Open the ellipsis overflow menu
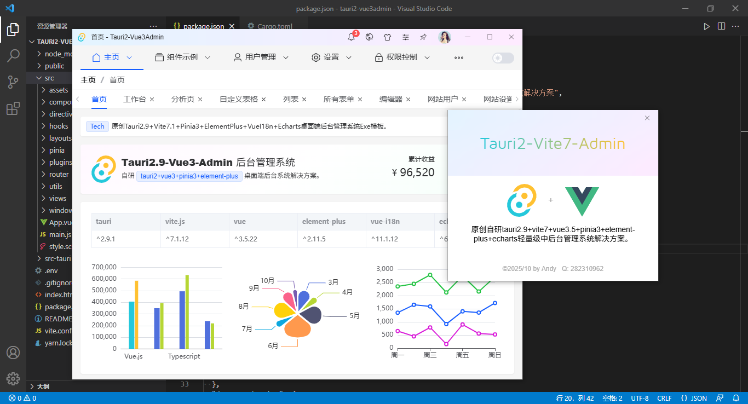 click(x=460, y=57)
